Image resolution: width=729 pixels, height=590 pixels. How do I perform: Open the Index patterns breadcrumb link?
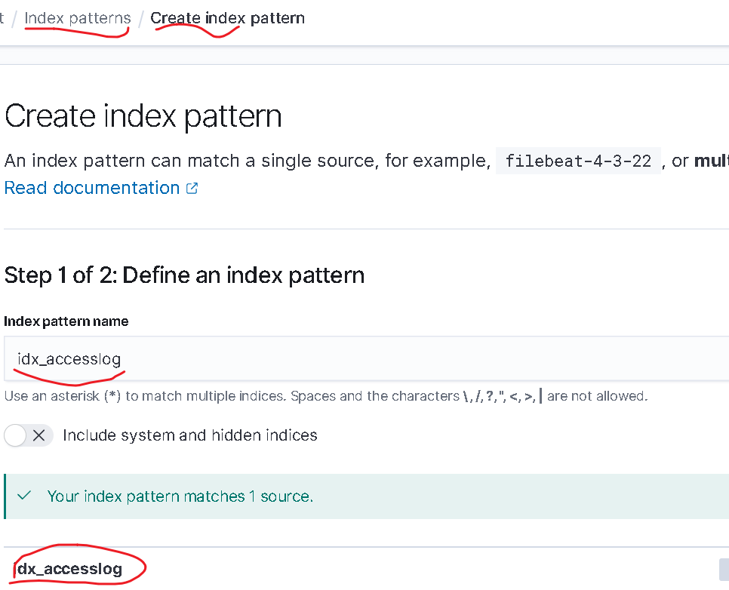pos(77,18)
